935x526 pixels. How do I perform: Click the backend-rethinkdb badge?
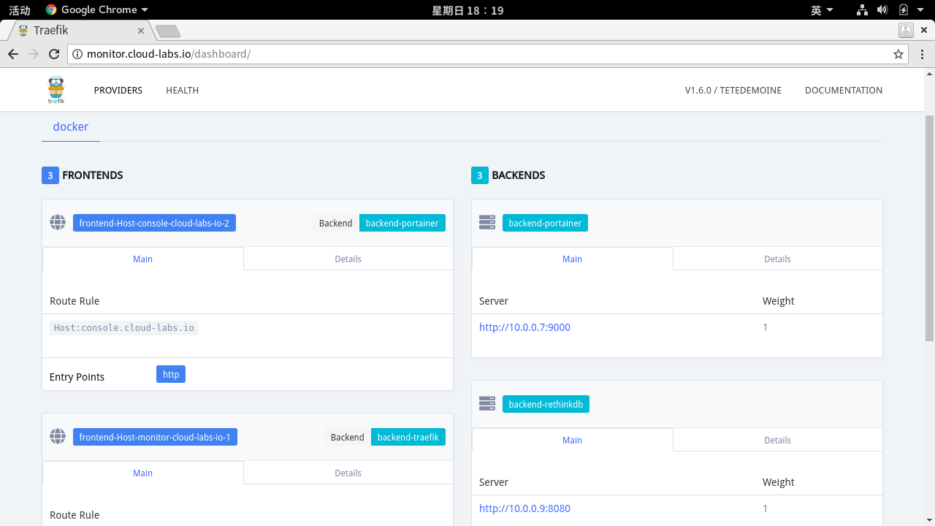[x=546, y=404]
